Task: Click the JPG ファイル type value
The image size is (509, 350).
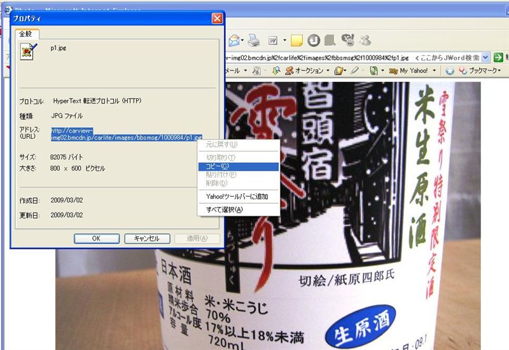Action: pos(67,116)
